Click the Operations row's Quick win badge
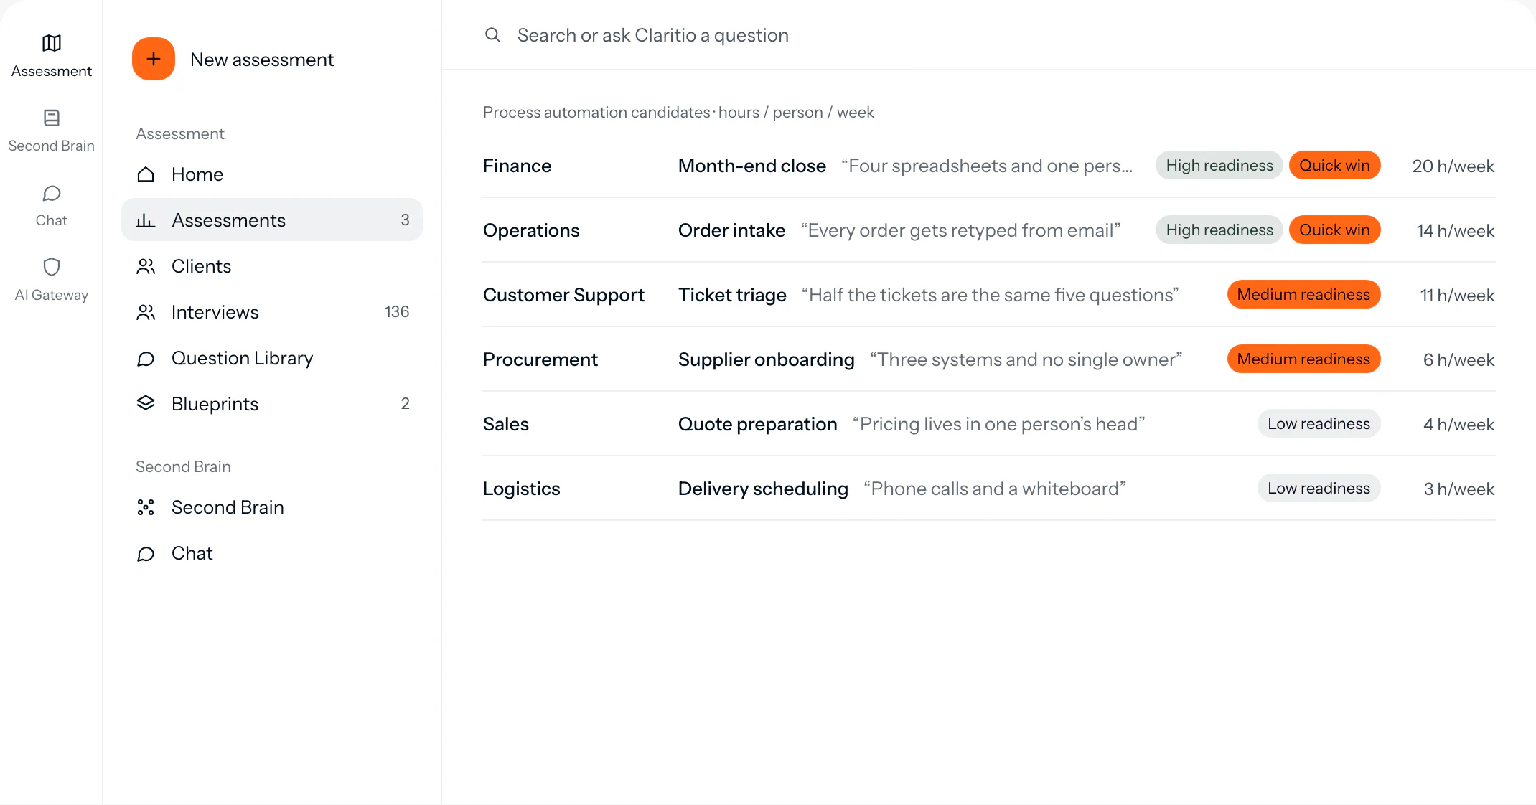This screenshot has height=805, width=1536. click(x=1334, y=230)
